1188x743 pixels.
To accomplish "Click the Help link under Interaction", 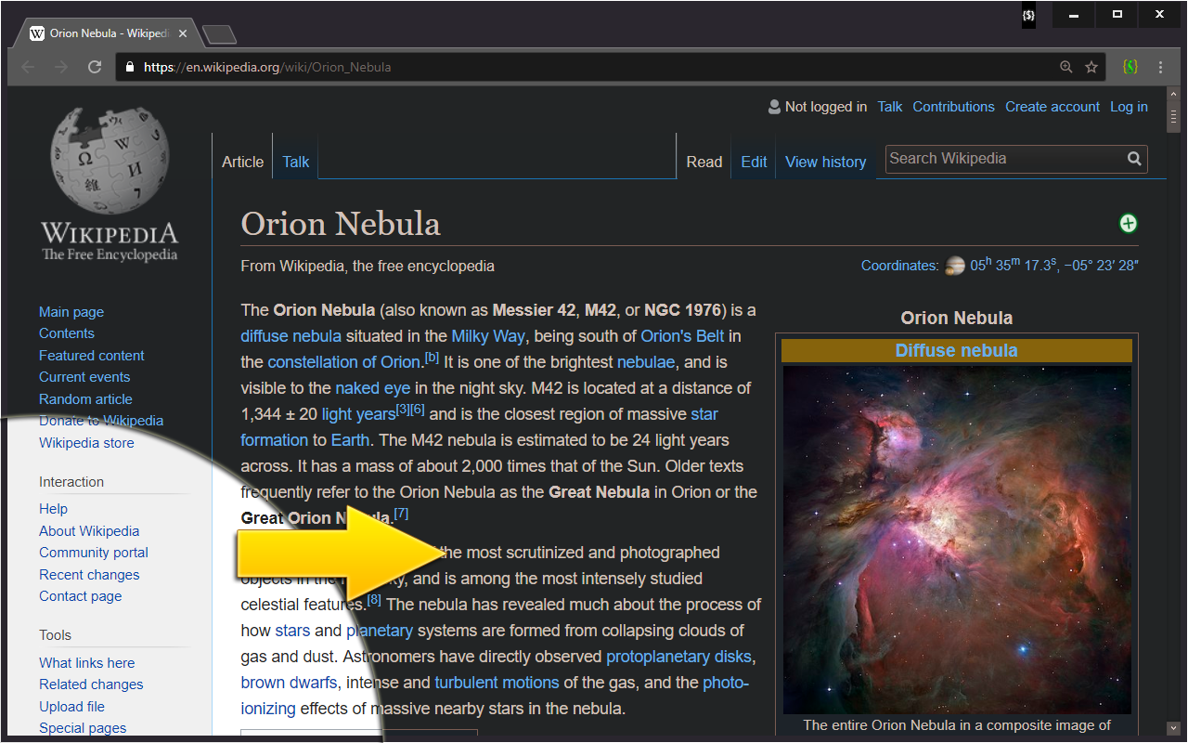I will tap(53, 509).
